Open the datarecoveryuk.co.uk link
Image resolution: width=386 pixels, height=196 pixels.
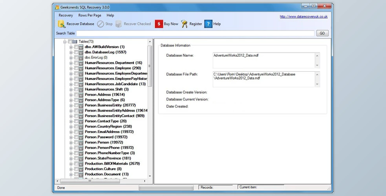pyautogui.click(x=304, y=17)
